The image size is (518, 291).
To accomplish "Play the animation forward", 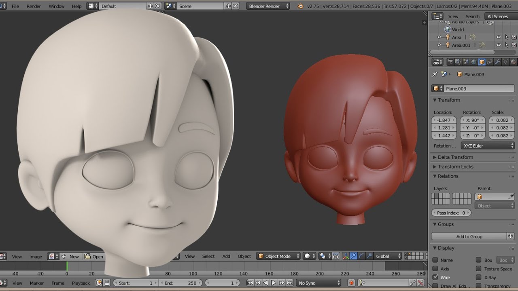I will coord(274,283).
